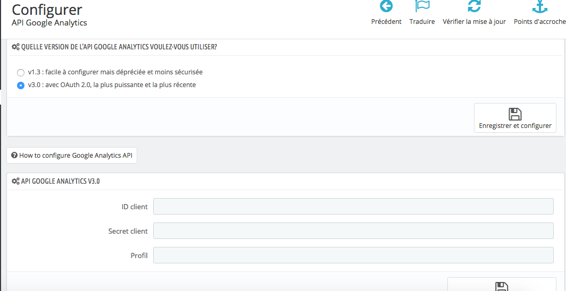Click the API GOOGLE ANALYTICS V3.0 panel heading
This screenshot has height=291, width=566.
tap(60, 181)
